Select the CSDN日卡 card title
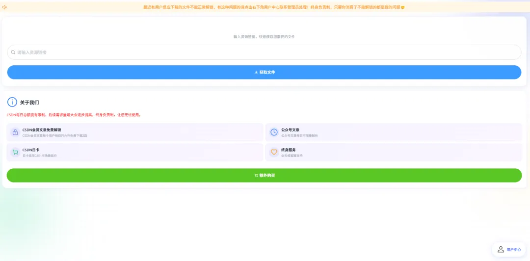This screenshot has height=261, width=530. [x=31, y=150]
